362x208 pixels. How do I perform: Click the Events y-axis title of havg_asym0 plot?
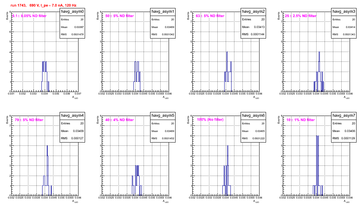pyautogui.click(x=7, y=16)
